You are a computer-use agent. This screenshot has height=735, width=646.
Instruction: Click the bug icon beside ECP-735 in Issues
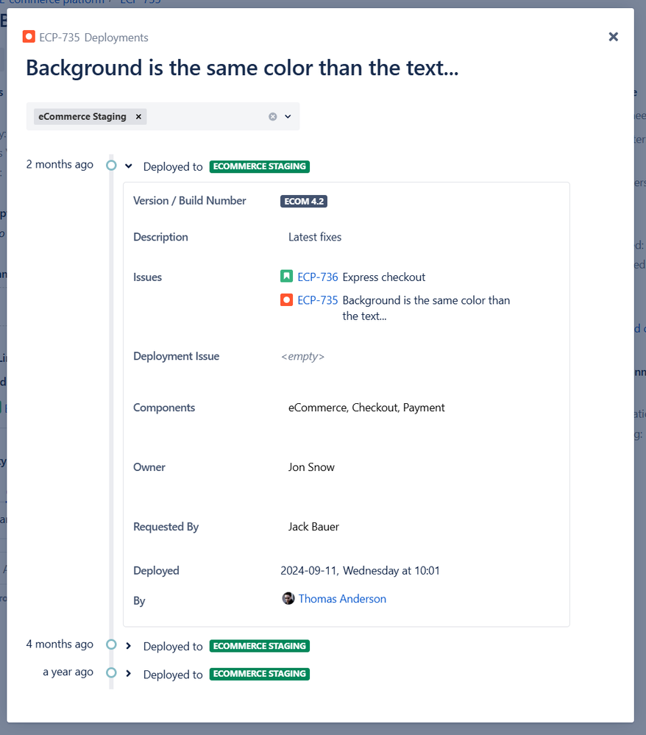point(286,299)
